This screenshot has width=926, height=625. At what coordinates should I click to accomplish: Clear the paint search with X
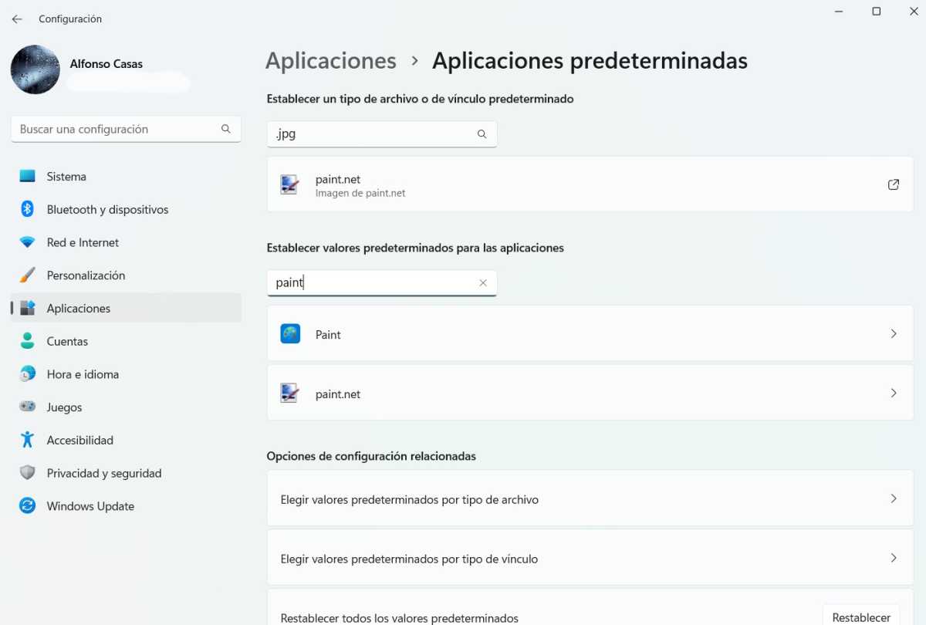[483, 283]
